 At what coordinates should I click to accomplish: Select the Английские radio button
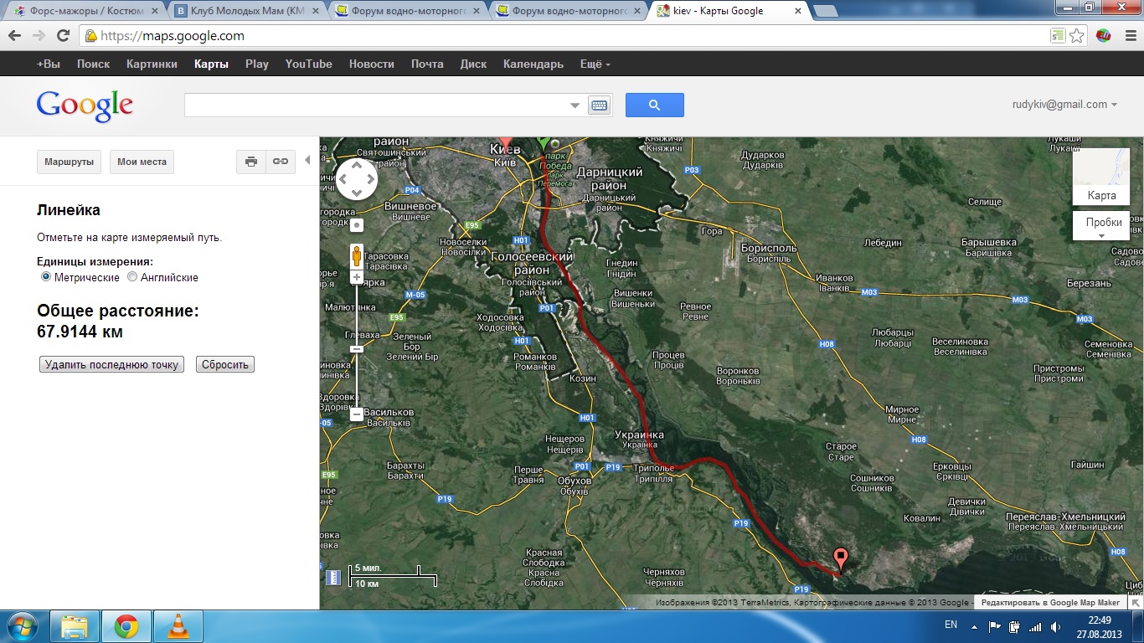(132, 277)
